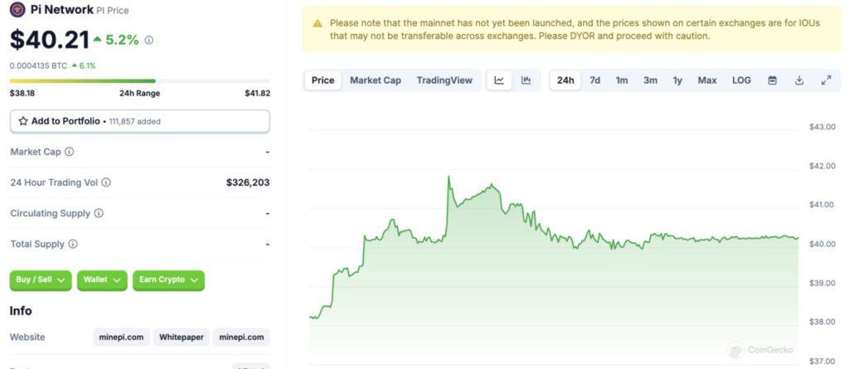Screen dimensions: 849x369
Task: Open the Buy / Sell dropdown
Action: [41, 280]
